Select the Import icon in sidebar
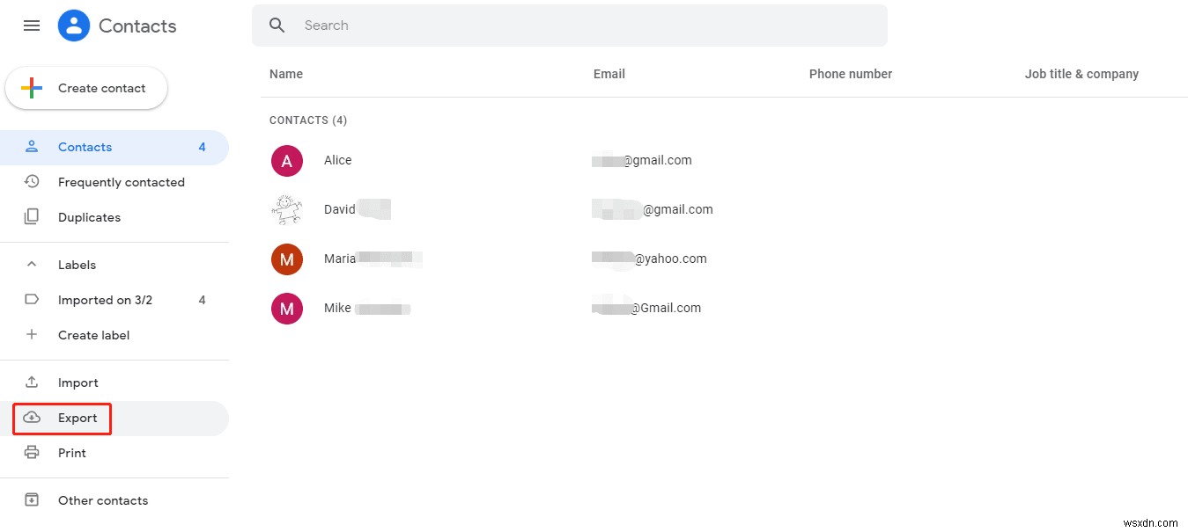1188x532 pixels. click(x=32, y=382)
